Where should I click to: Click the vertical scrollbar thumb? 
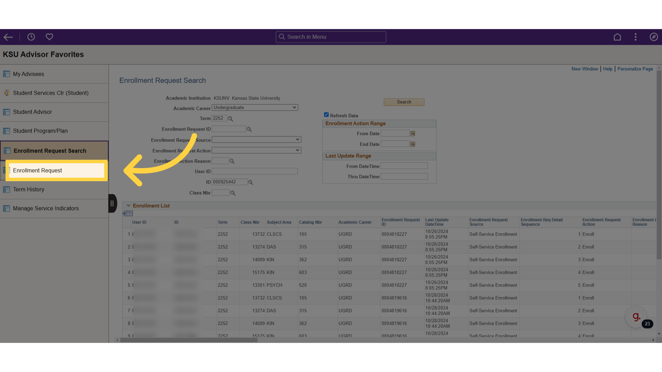pyautogui.click(x=659, y=165)
